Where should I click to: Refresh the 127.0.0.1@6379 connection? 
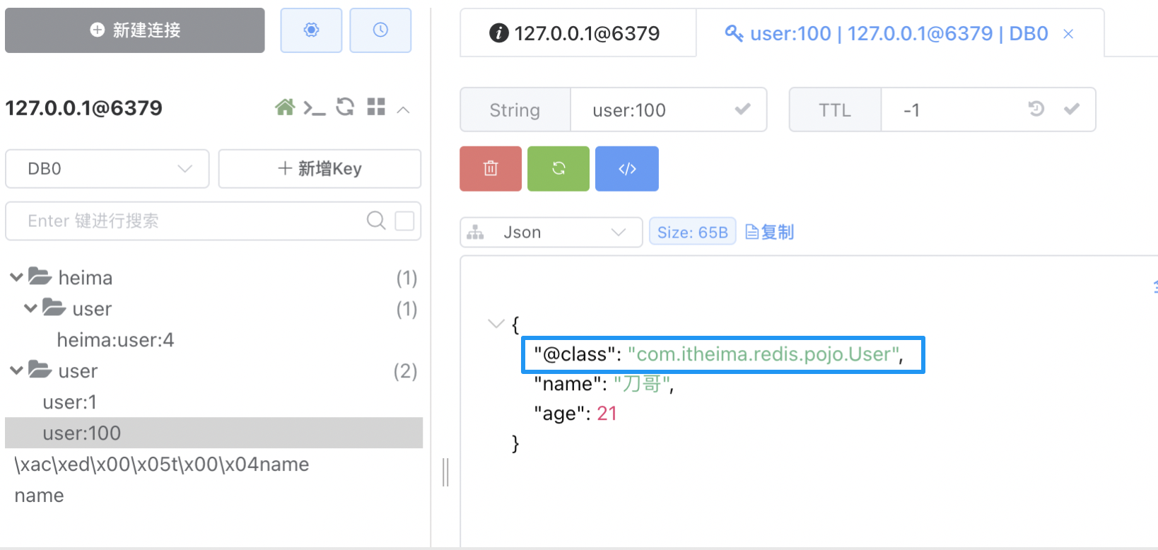pyautogui.click(x=345, y=107)
